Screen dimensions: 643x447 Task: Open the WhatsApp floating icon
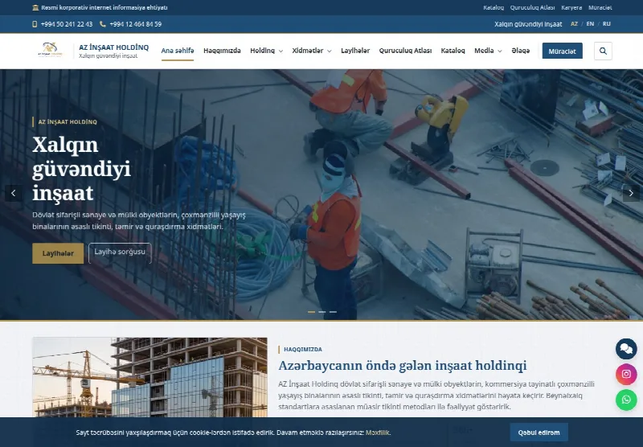click(x=626, y=400)
